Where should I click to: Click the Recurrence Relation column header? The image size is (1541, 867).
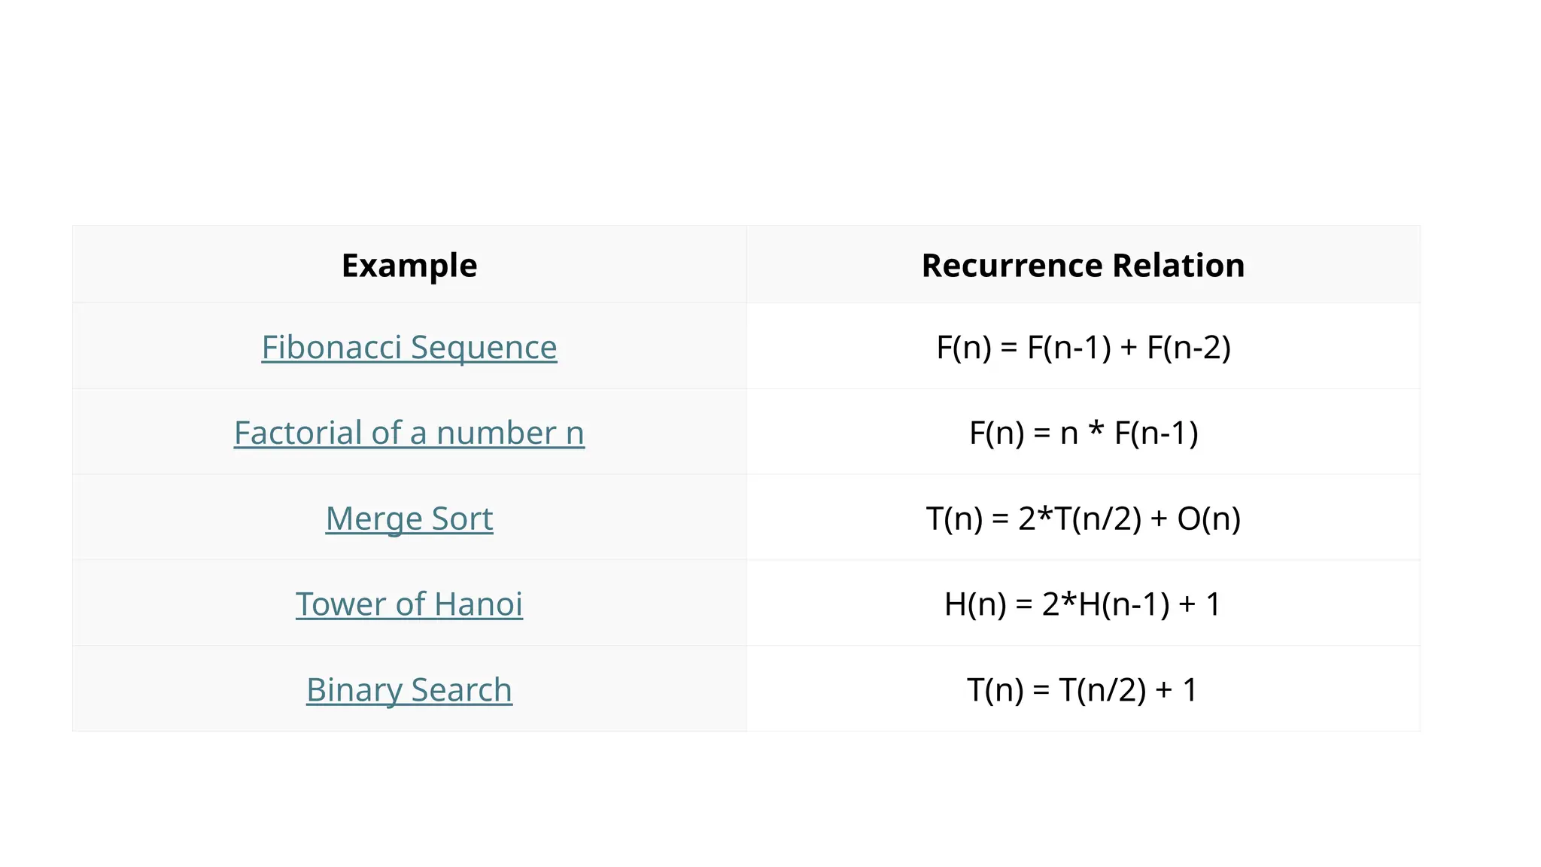(x=1083, y=266)
